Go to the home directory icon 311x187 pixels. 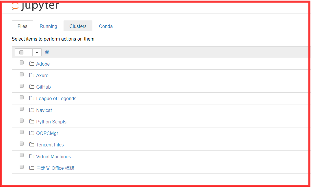47,52
